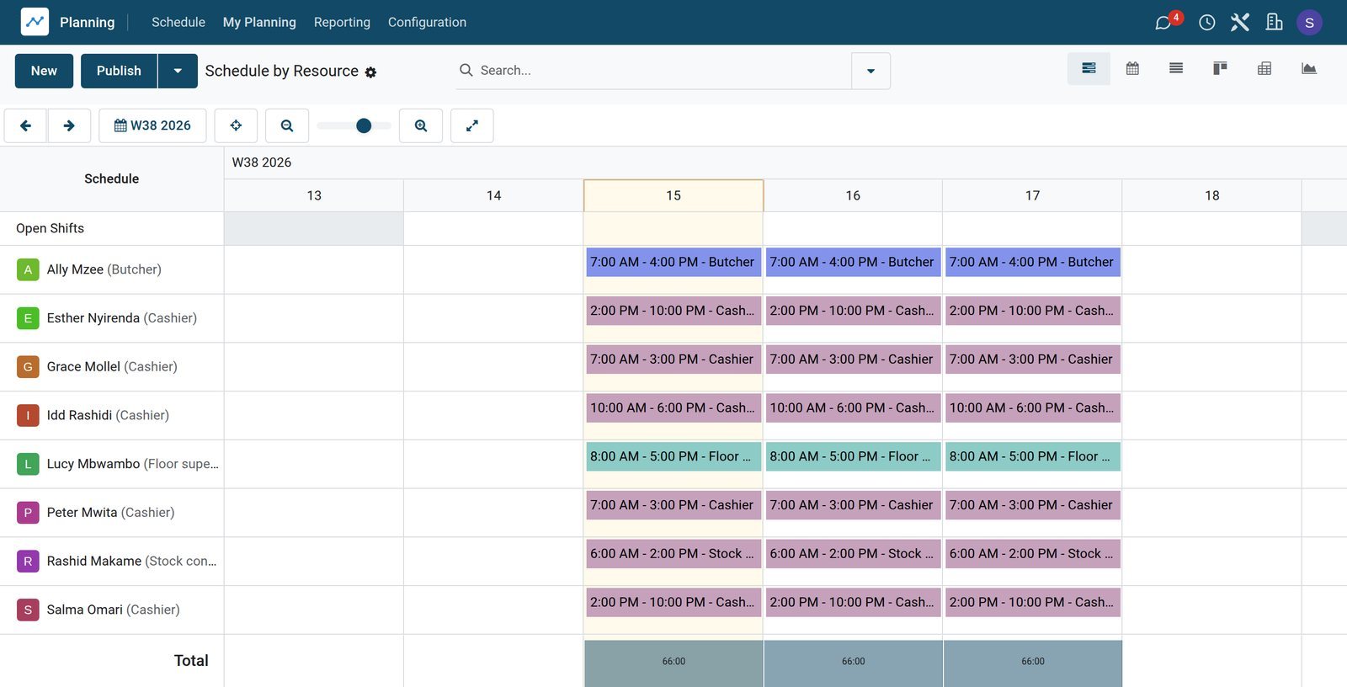Select the Open Shifts row label
The width and height of the screenshot is (1347, 687).
click(112, 228)
